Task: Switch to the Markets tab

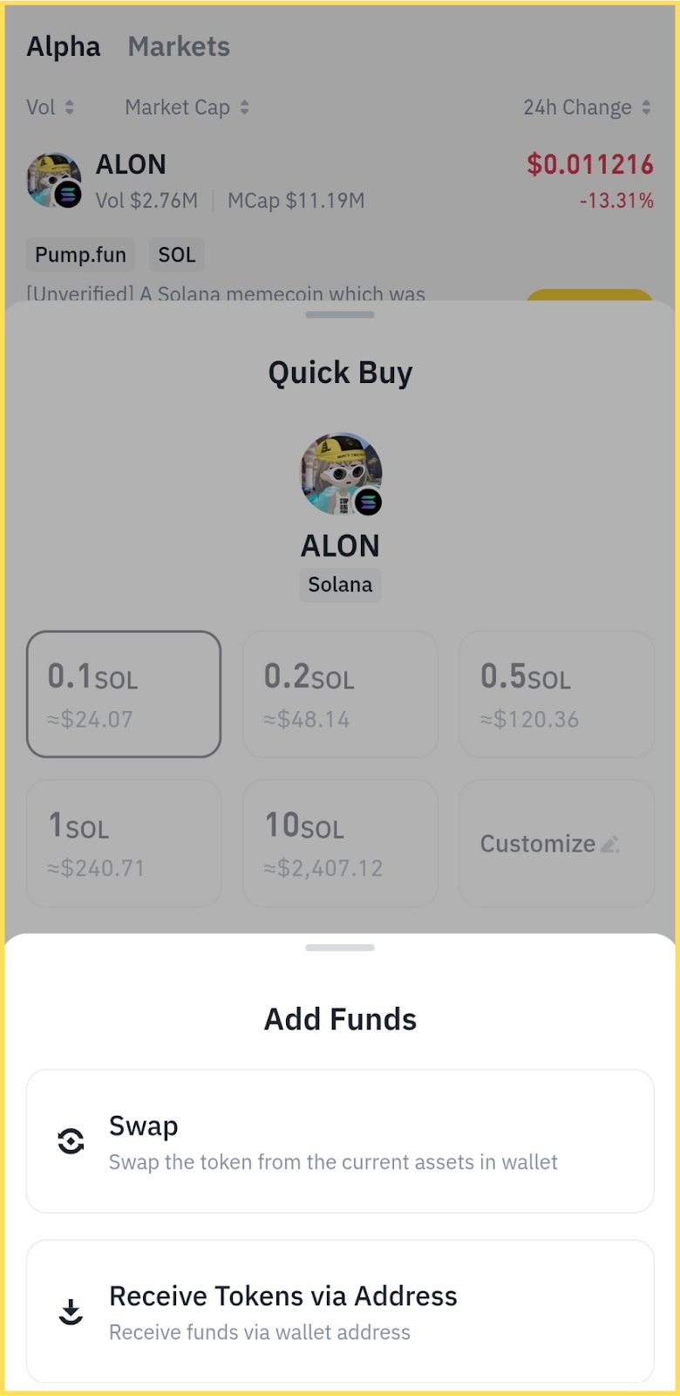Action: coord(179,47)
